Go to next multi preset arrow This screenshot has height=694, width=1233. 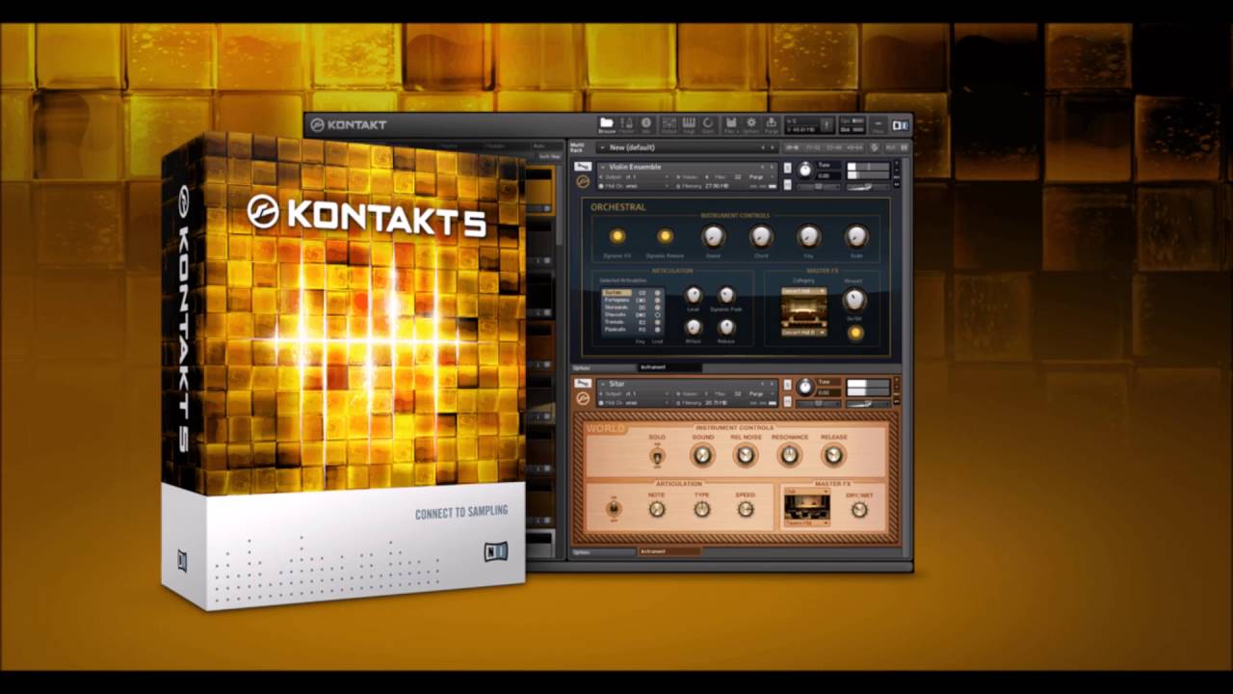point(772,147)
